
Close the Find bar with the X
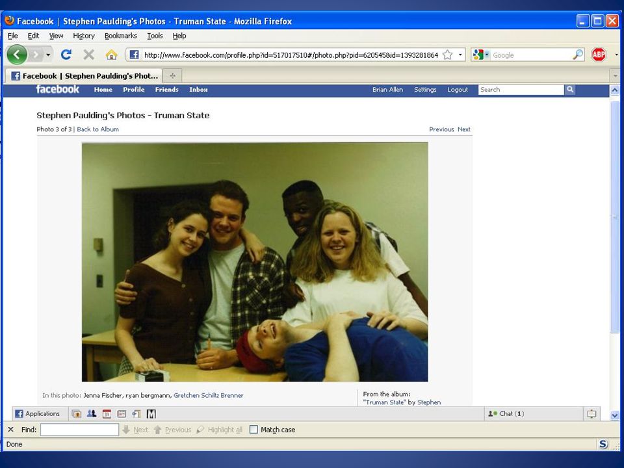click(11, 430)
